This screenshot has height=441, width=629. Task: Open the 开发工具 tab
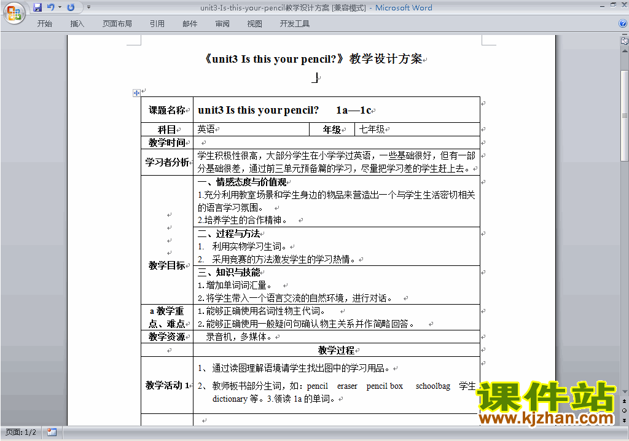pyautogui.click(x=295, y=24)
